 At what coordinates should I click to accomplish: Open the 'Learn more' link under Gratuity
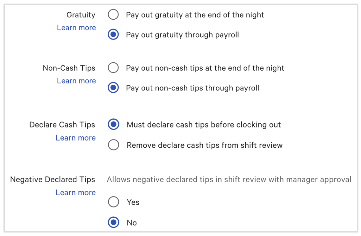point(76,28)
